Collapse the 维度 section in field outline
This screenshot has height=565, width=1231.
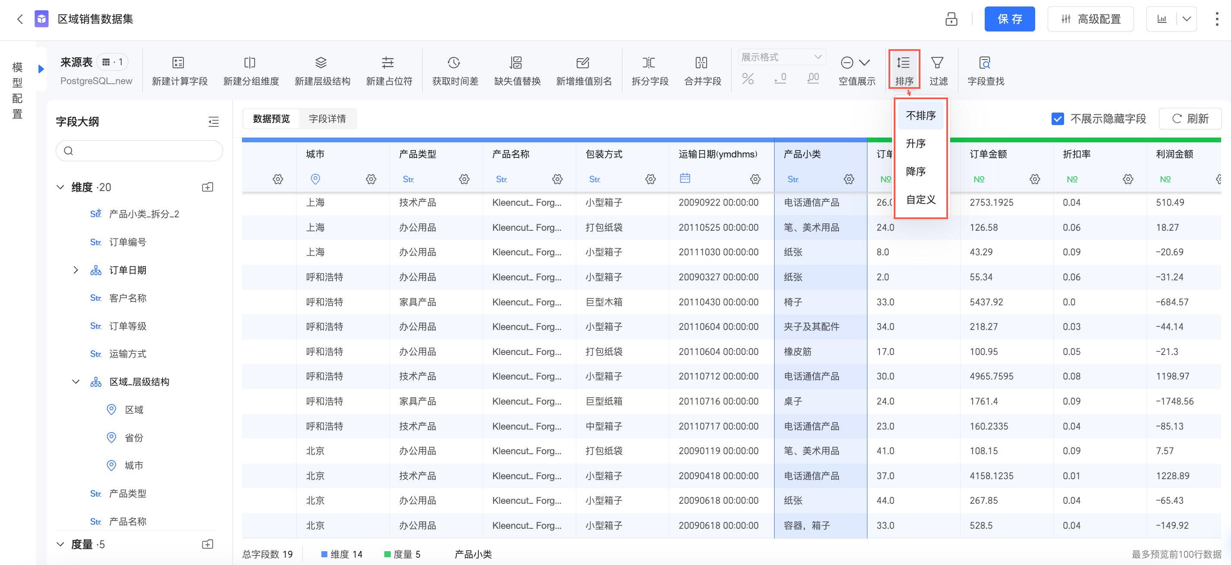(x=60, y=187)
